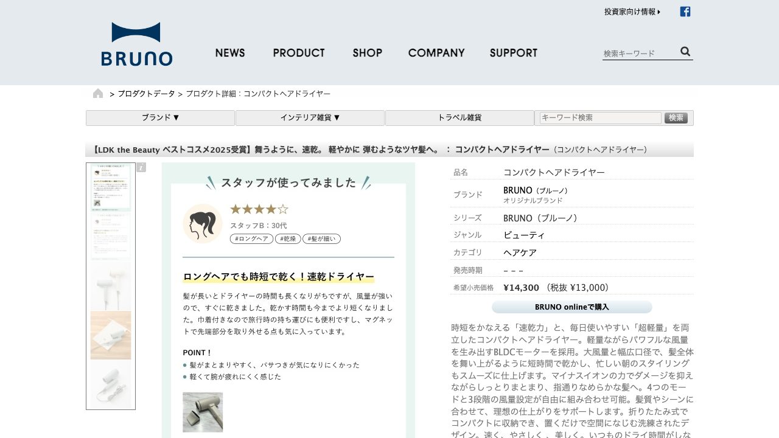Click the info icon beside thumbnails
This screenshot has width=779, height=438.
point(141,167)
